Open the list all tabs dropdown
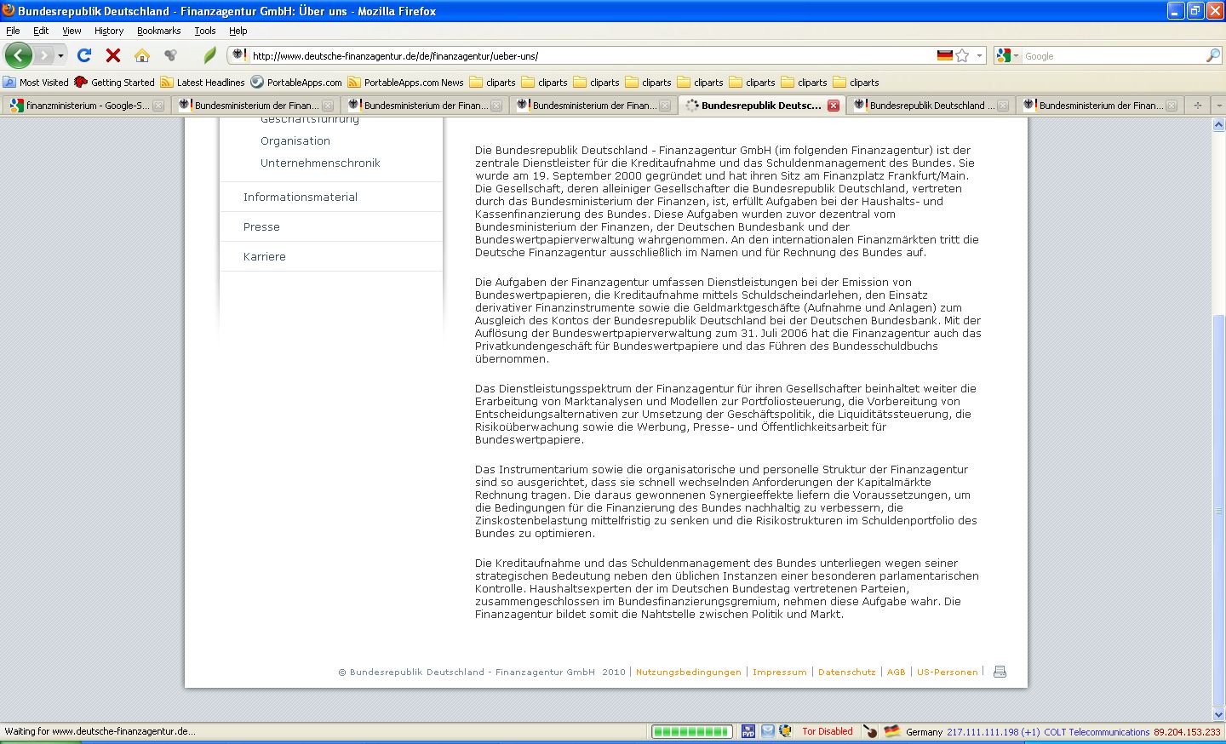The height and width of the screenshot is (744, 1226). point(1218,106)
